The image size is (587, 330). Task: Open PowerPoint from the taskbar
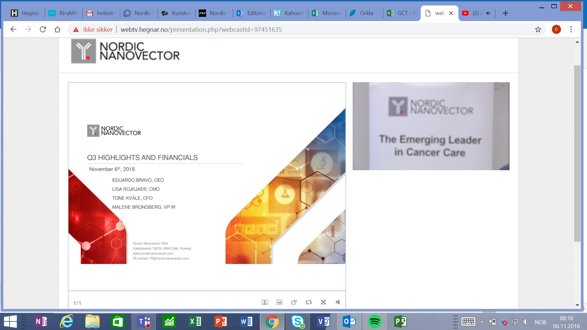coord(220,321)
